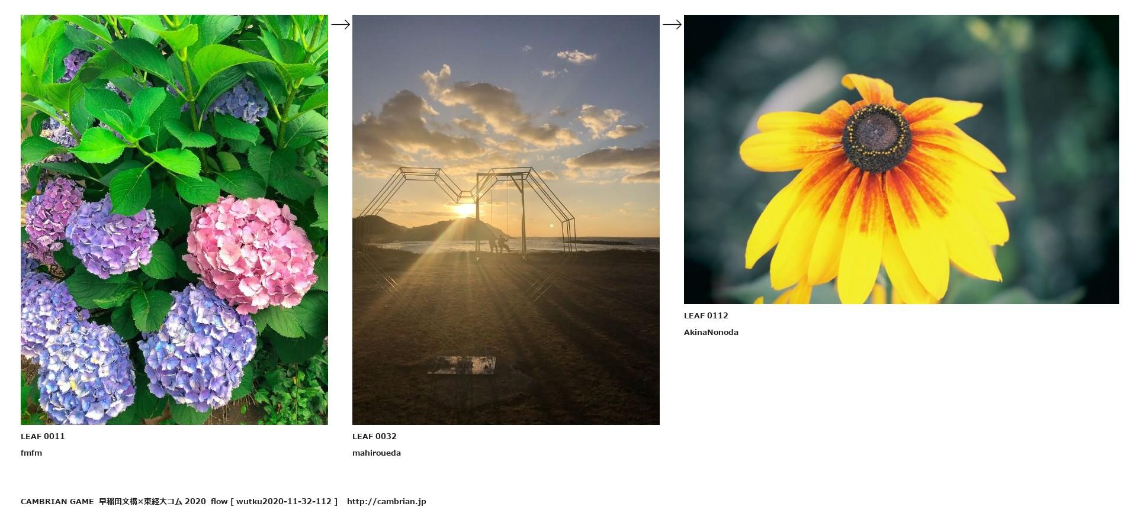Click the CAMBRIAN GAME footer title

pos(57,501)
